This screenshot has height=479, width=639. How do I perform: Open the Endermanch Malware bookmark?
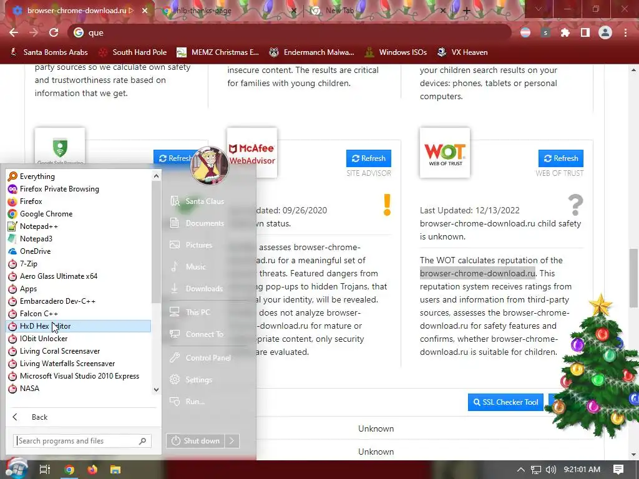[x=312, y=52]
